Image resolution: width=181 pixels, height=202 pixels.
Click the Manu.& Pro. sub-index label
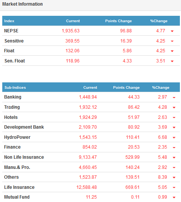click(x=17, y=167)
